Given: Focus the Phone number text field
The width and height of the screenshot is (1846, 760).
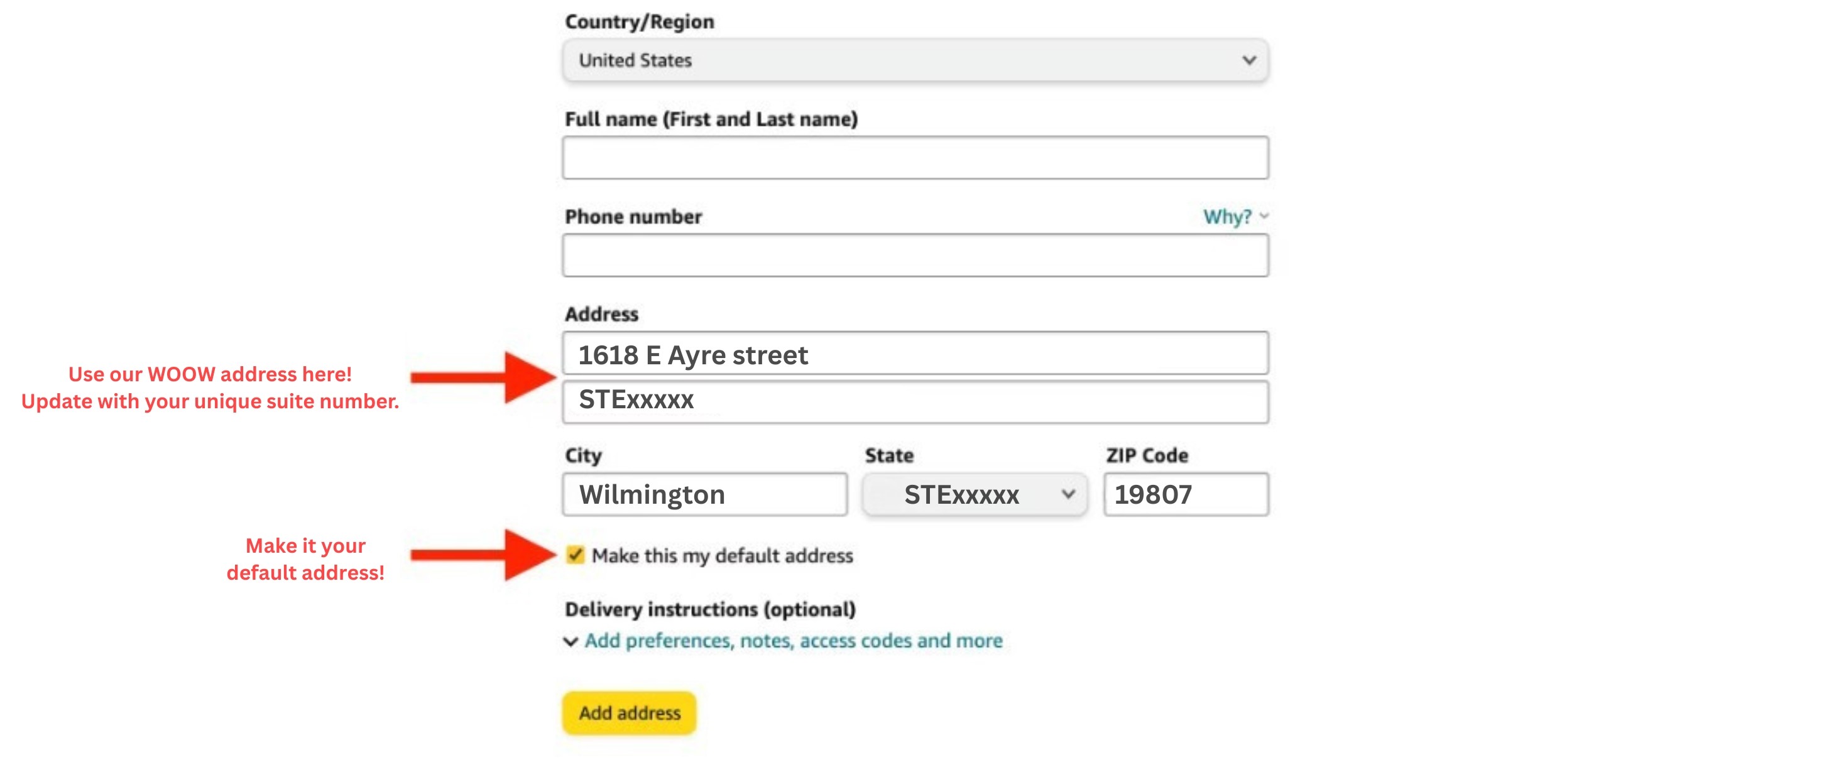Looking at the screenshot, I should [914, 256].
